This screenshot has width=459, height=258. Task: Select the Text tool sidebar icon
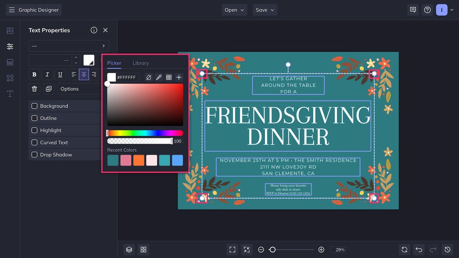coord(10,94)
